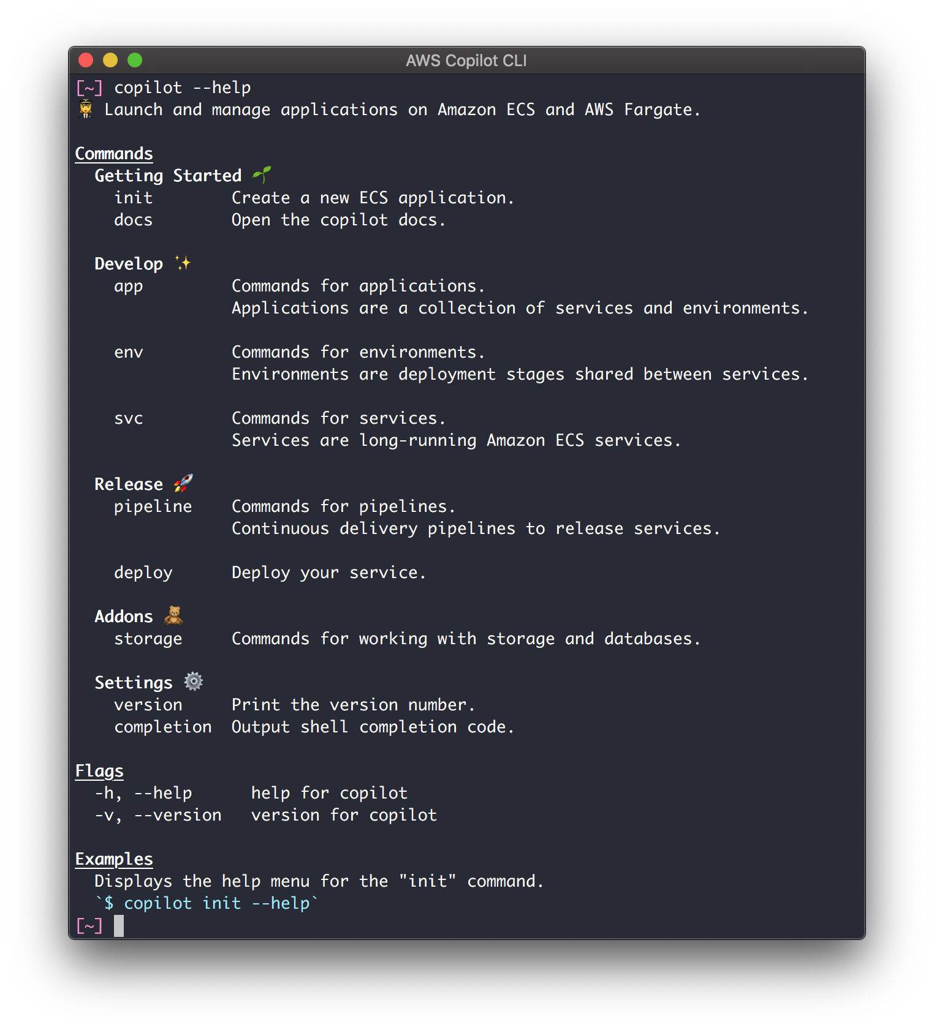
Task: Click 'Output shell completion code.' description
Action: (373, 727)
